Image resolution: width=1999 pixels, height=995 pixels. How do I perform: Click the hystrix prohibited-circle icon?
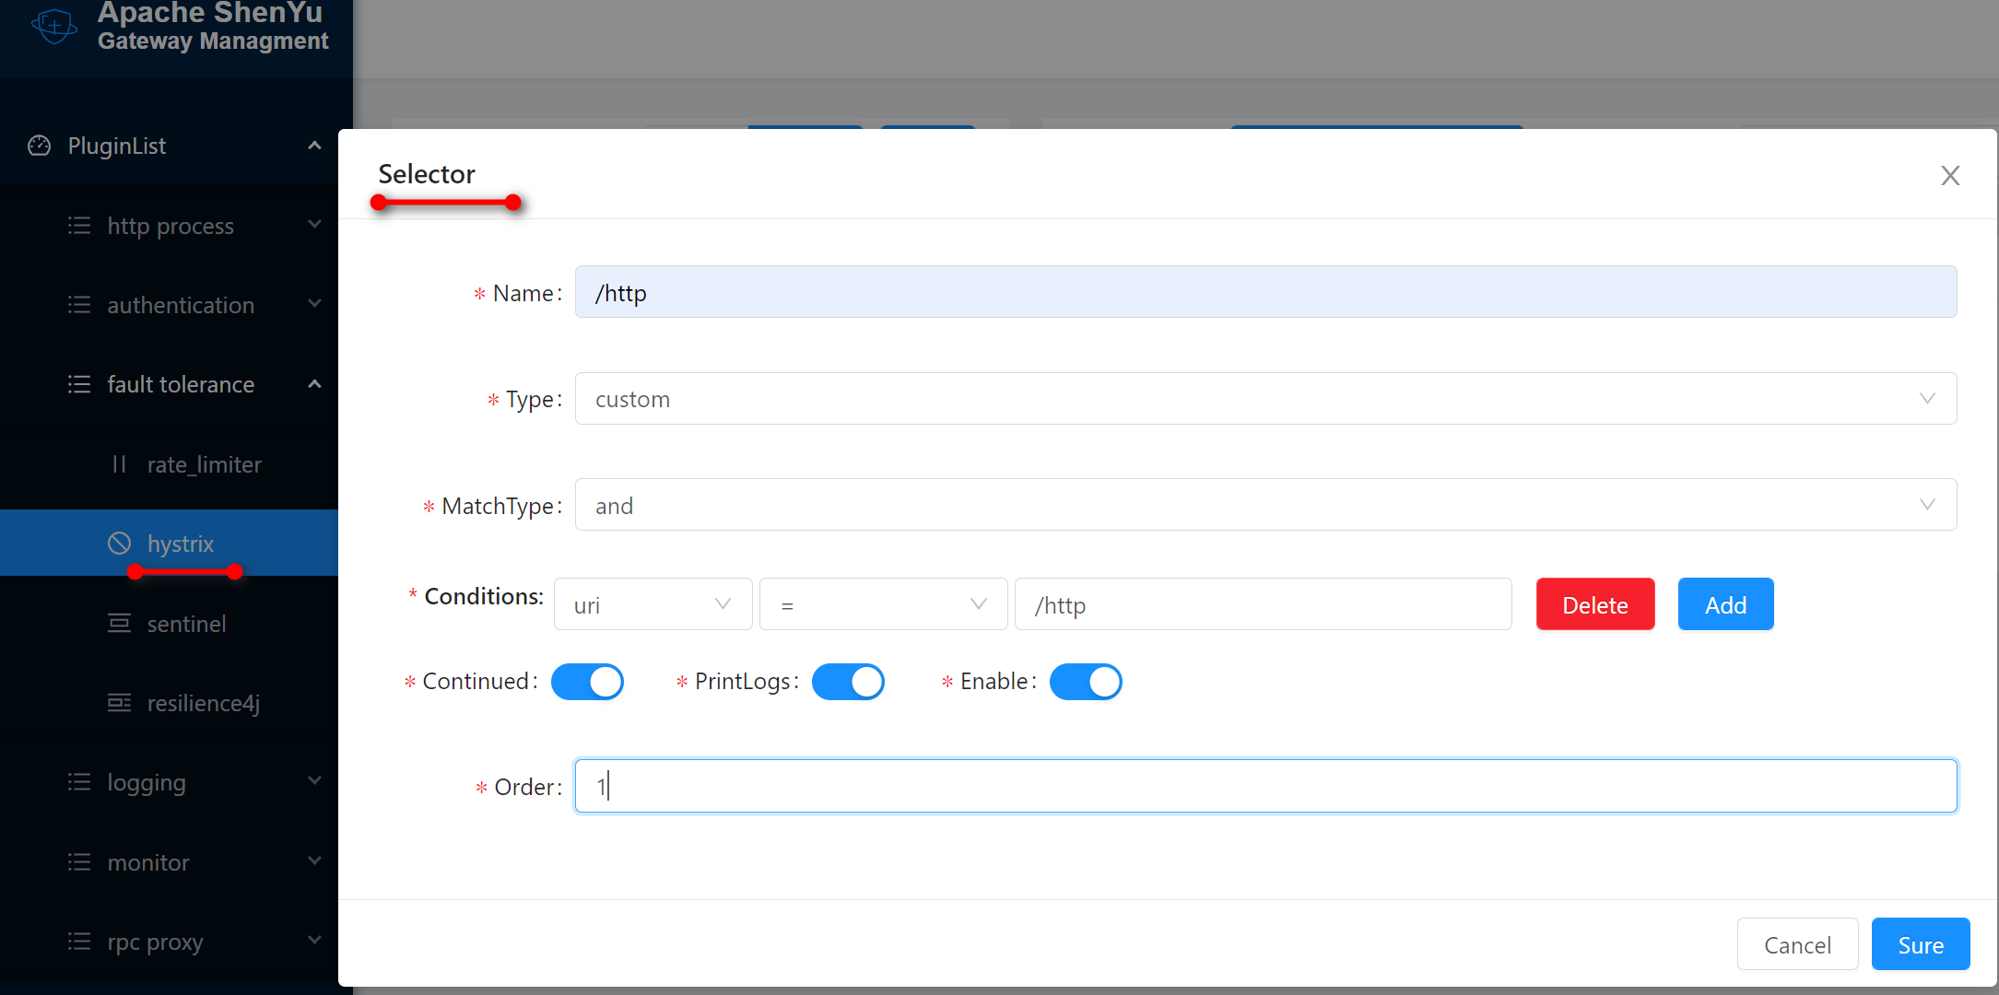(x=119, y=544)
